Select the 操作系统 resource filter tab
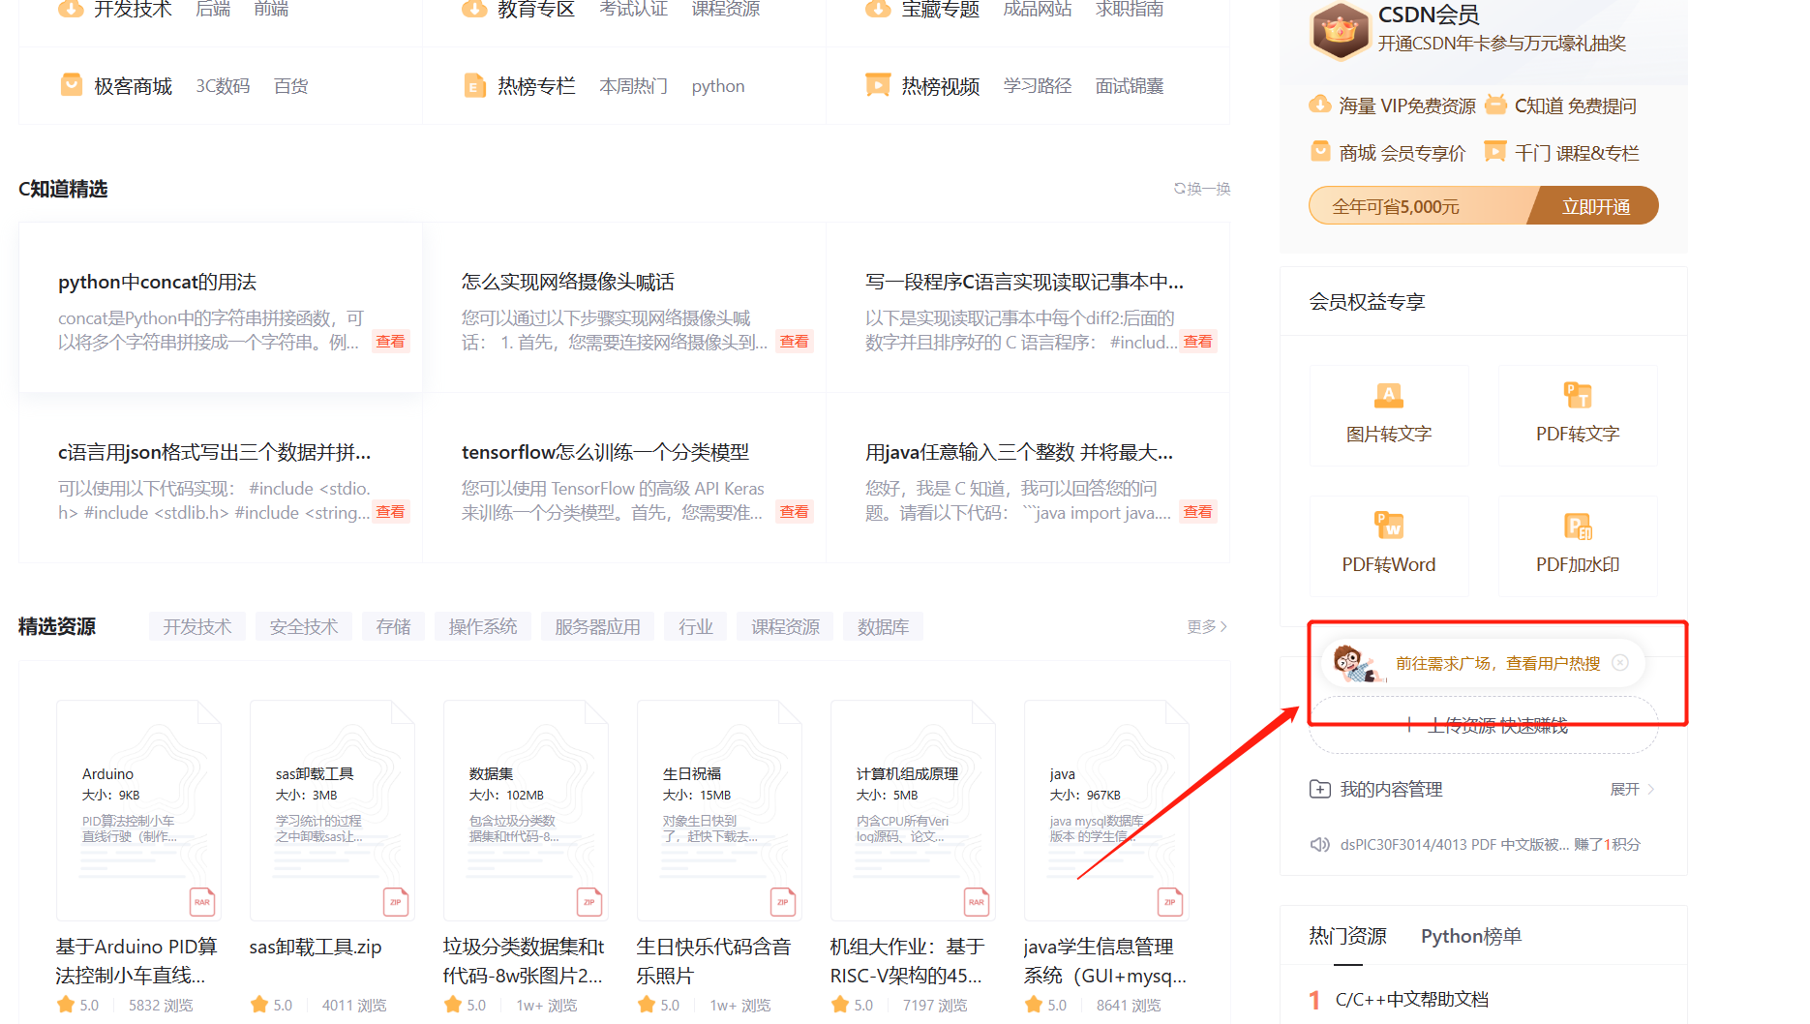 483,626
